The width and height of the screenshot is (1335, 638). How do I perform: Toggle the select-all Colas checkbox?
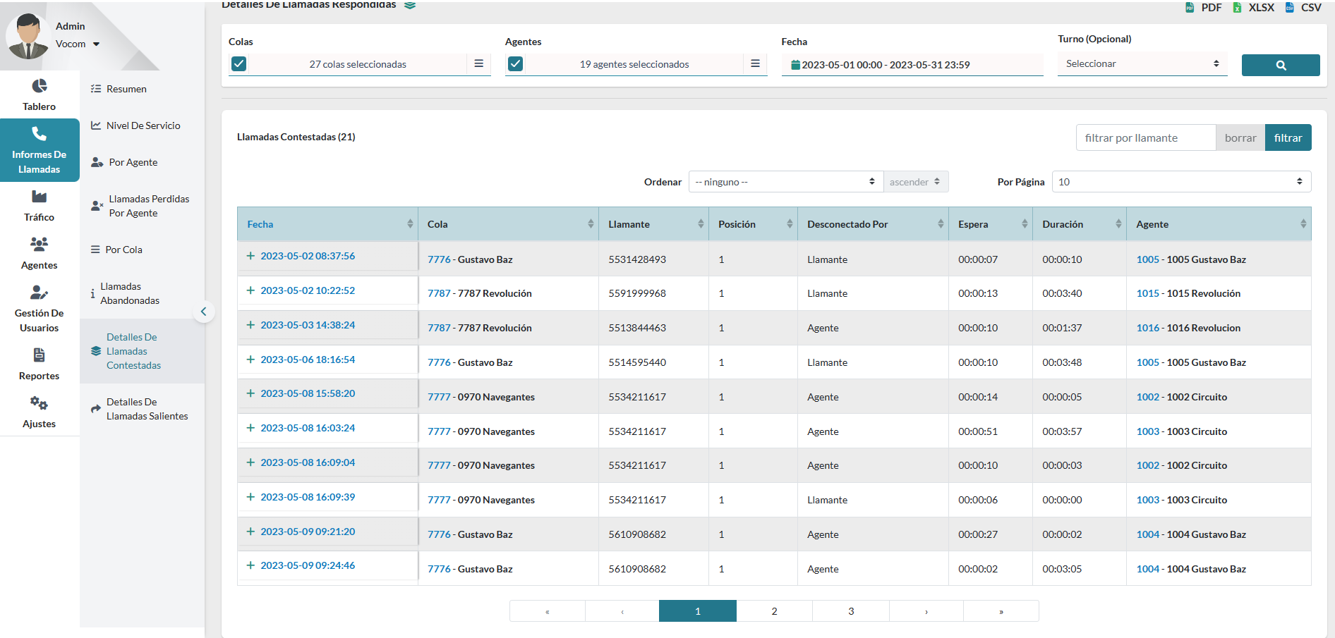click(239, 64)
